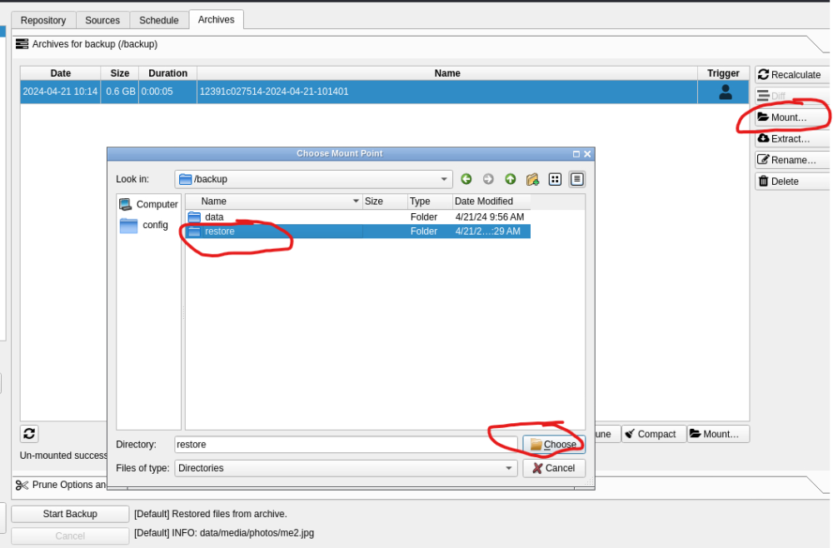The height and width of the screenshot is (548, 833).
Task: Click the Date Modified column header
Action: click(x=491, y=202)
